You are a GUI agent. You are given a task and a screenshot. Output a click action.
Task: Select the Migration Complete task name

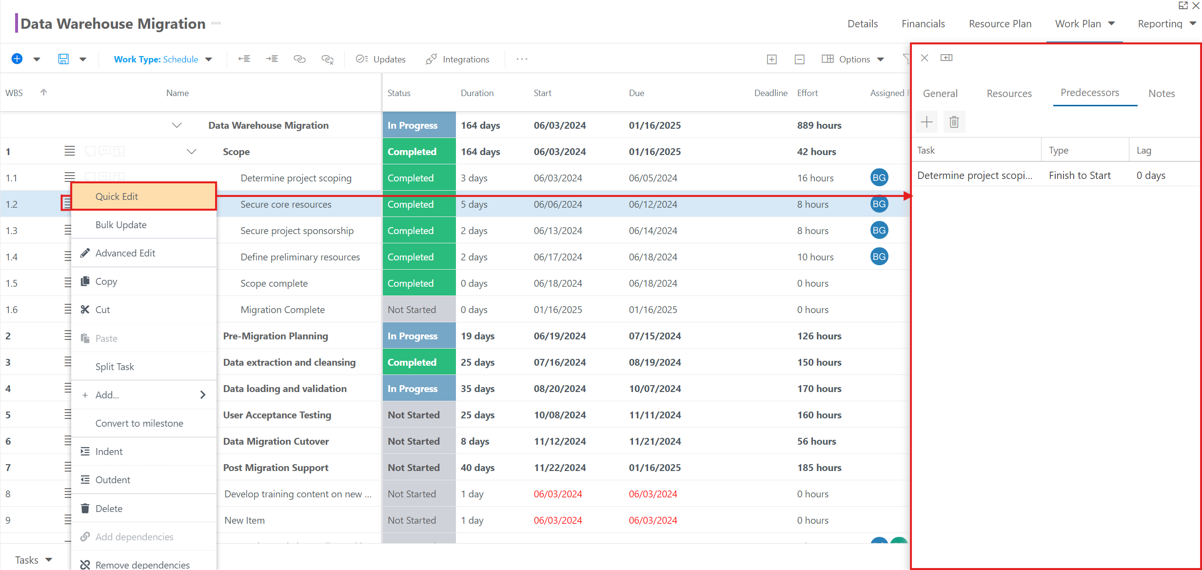point(282,310)
